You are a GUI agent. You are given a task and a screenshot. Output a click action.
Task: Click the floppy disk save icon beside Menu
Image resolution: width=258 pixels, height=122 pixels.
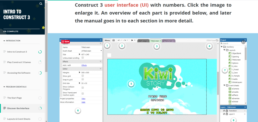pos(114,40)
